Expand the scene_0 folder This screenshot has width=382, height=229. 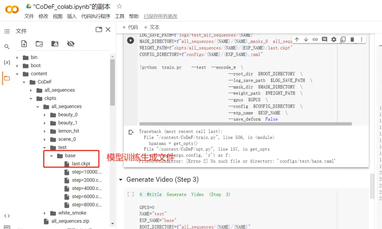point(44,140)
